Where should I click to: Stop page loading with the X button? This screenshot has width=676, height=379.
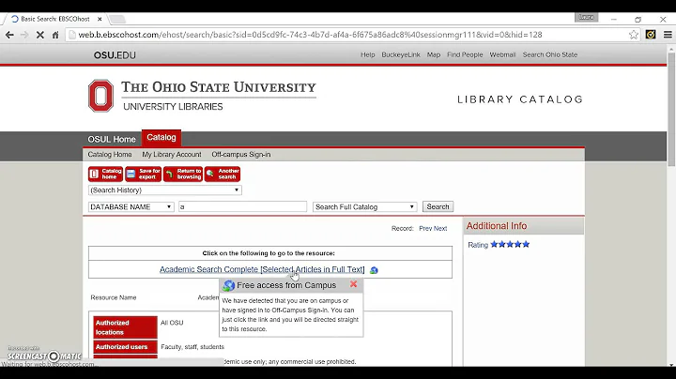(x=40, y=35)
